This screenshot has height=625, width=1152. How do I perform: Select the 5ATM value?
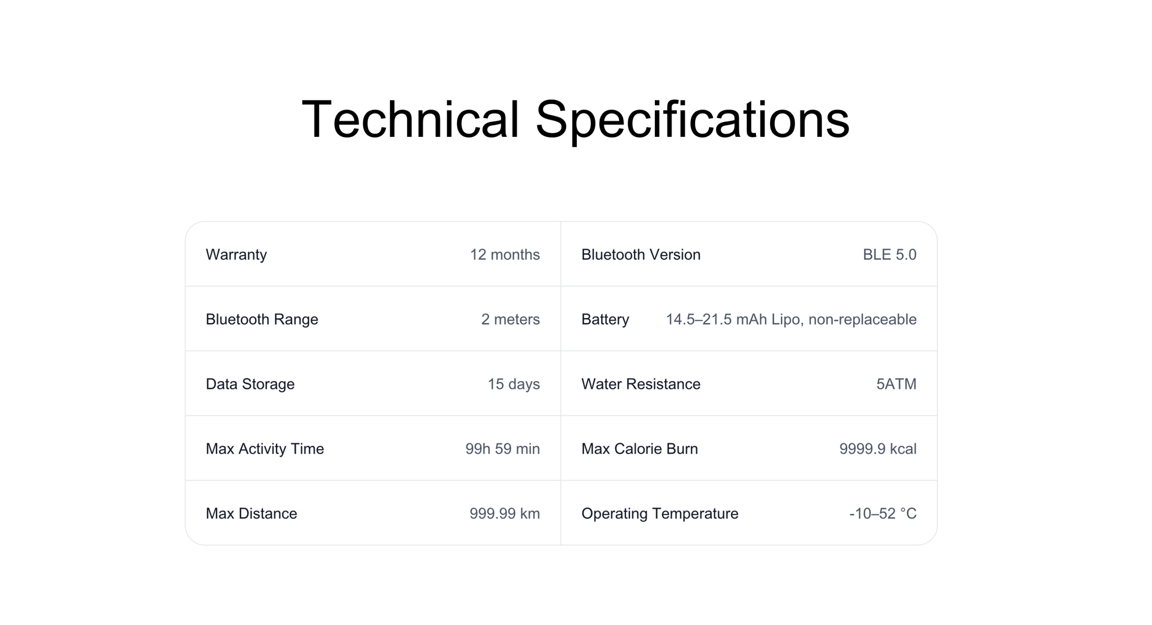coord(895,384)
